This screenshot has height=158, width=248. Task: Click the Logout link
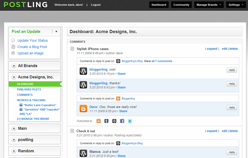pos(96,5)
